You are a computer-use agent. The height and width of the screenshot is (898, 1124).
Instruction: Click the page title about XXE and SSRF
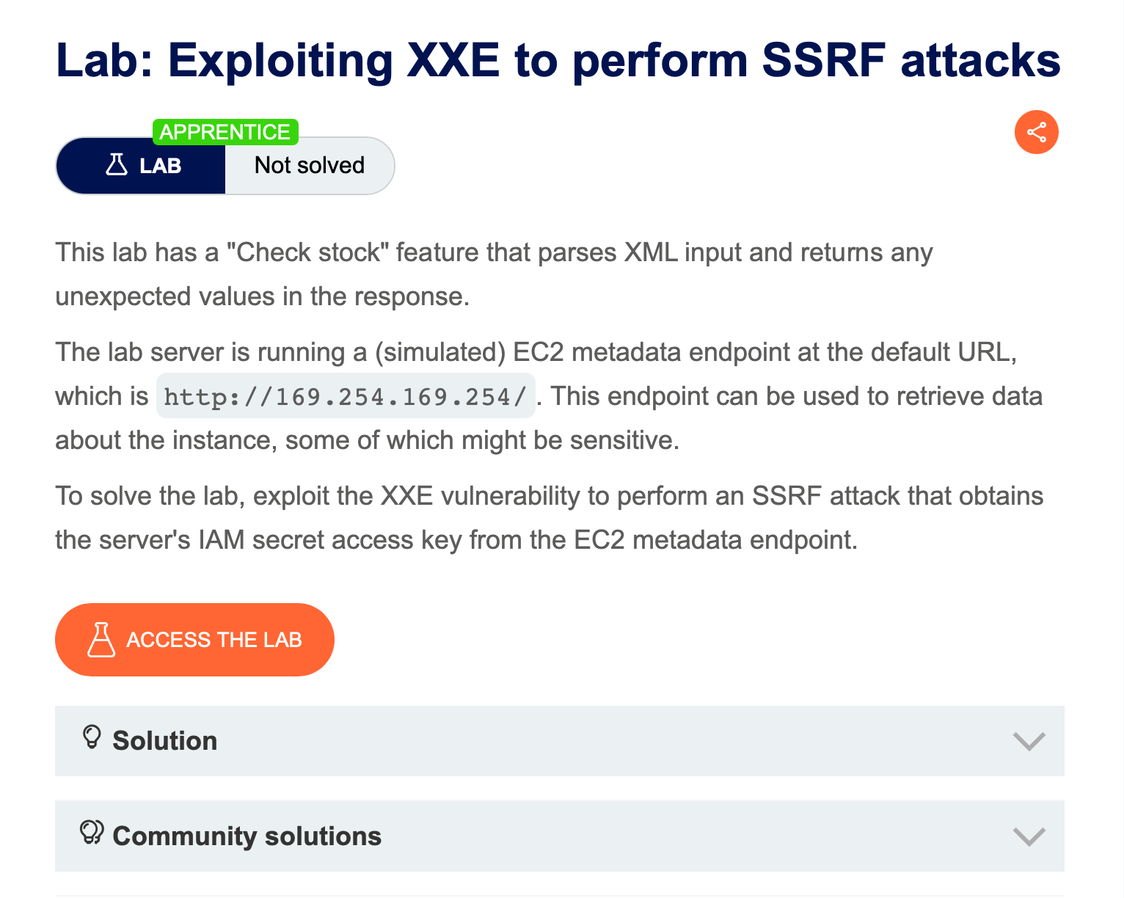[558, 60]
